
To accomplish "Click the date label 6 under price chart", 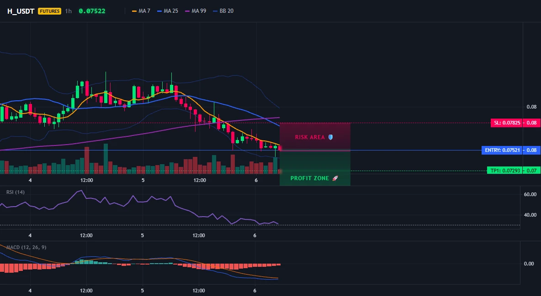I will (x=256, y=180).
